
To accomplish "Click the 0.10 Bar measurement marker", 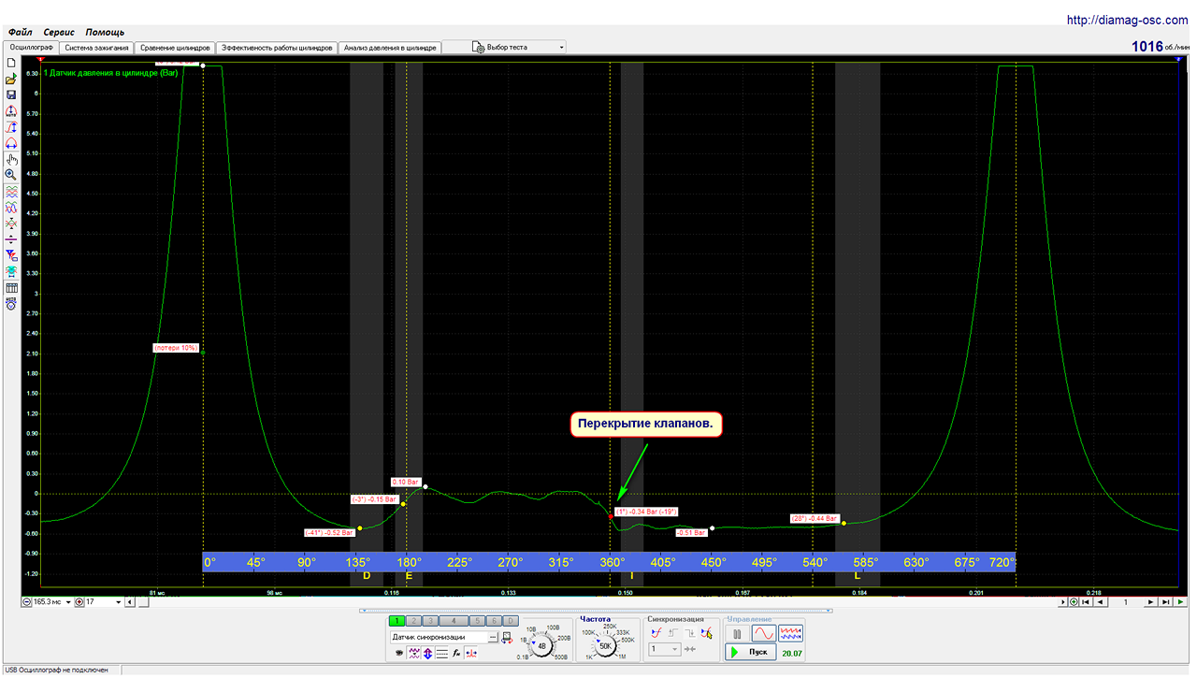I will pyautogui.click(x=405, y=482).
